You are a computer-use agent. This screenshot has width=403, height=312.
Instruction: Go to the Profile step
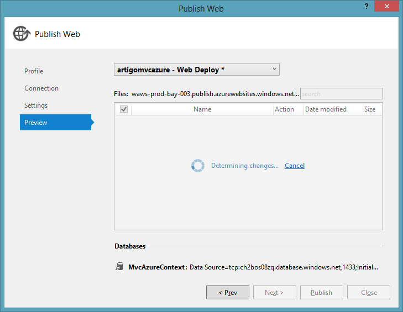click(x=34, y=71)
